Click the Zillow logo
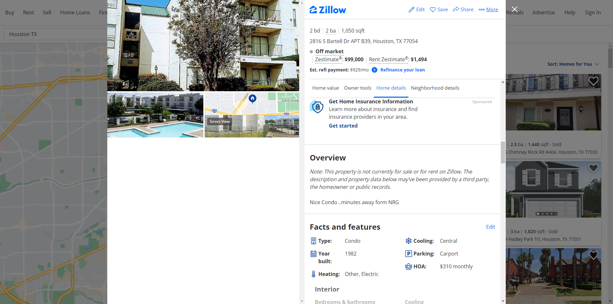613x304 pixels. 328,10
